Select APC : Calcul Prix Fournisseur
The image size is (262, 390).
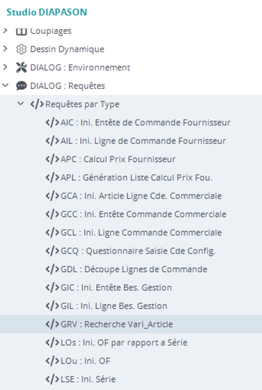(x=118, y=159)
